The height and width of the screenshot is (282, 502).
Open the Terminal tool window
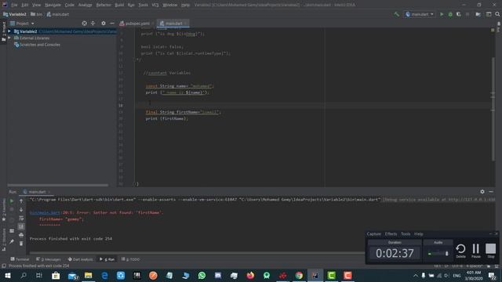pos(20,259)
